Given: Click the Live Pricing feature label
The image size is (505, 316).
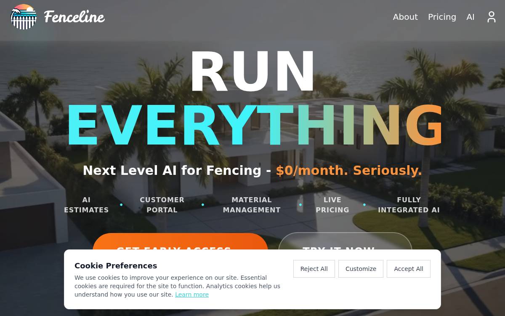Looking at the screenshot, I should (x=332, y=205).
